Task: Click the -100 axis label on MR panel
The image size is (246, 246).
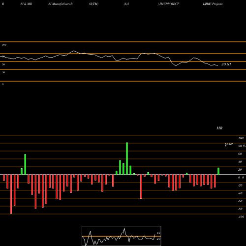Action: point(241,217)
